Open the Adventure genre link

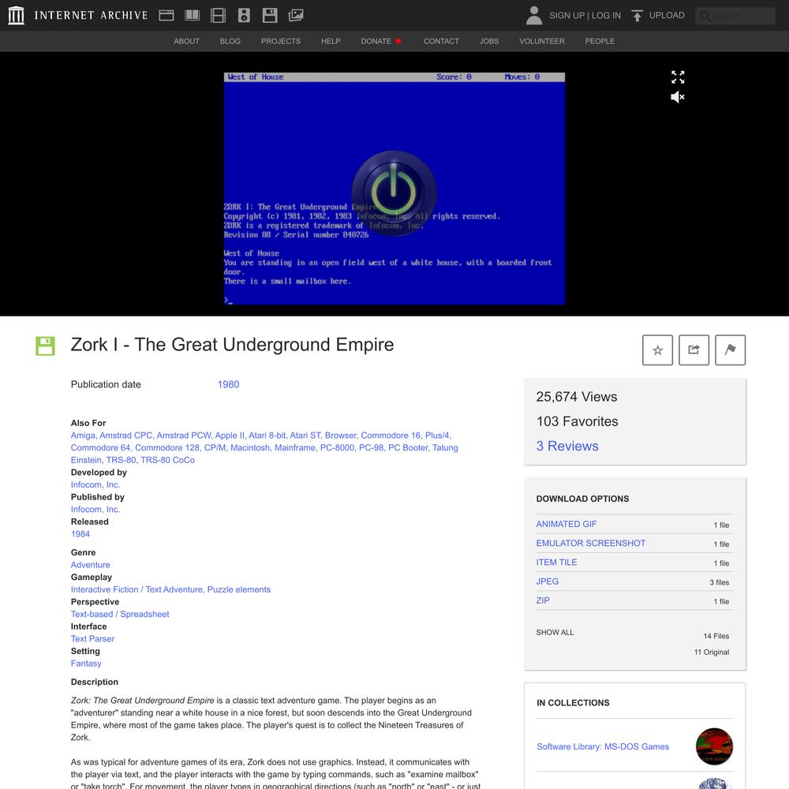coord(90,565)
